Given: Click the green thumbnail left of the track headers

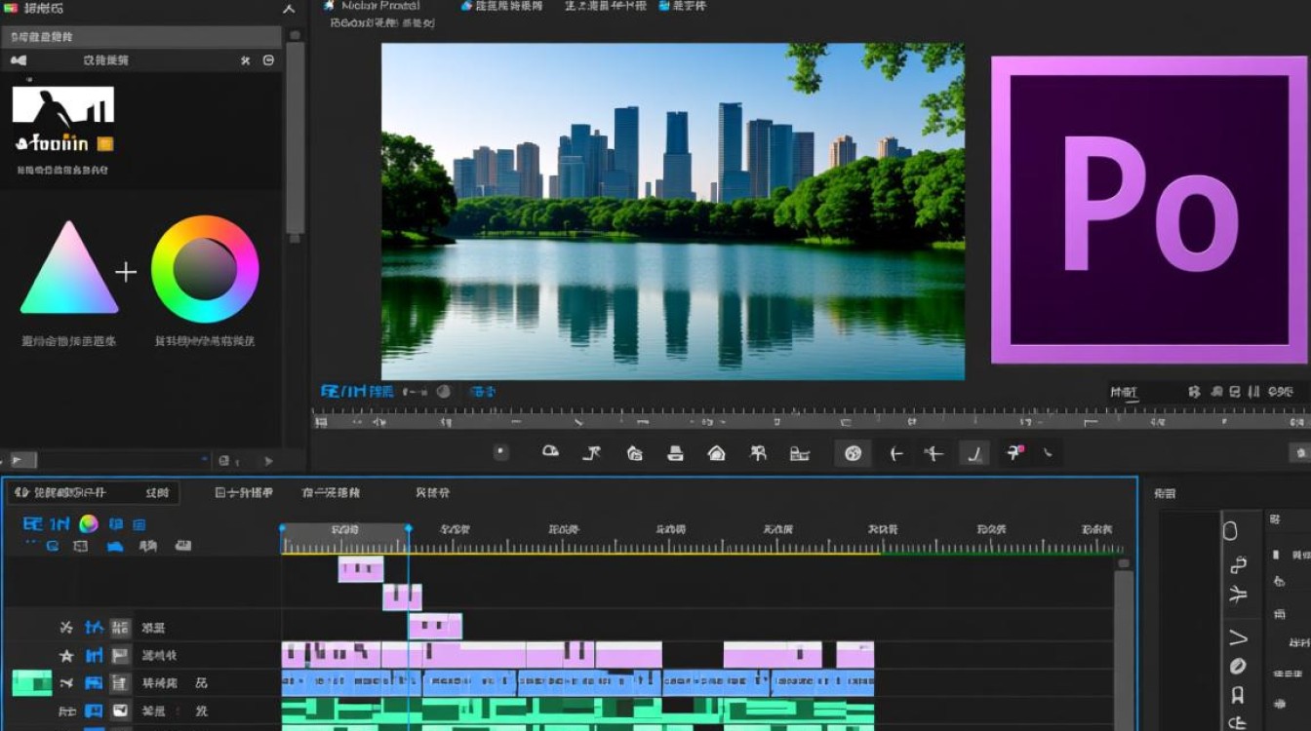Looking at the screenshot, I should point(32,683).
